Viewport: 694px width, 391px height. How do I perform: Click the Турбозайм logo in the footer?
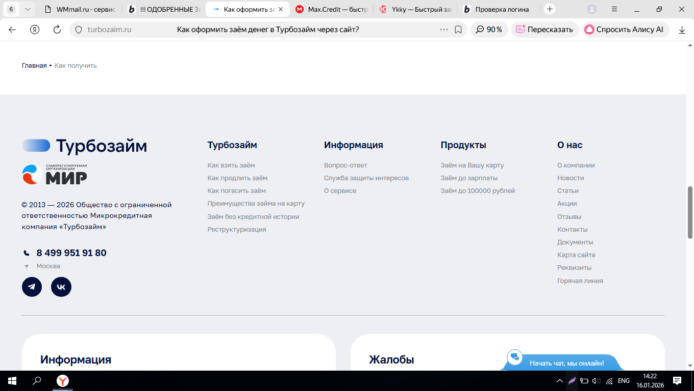[x=84, y=146]
